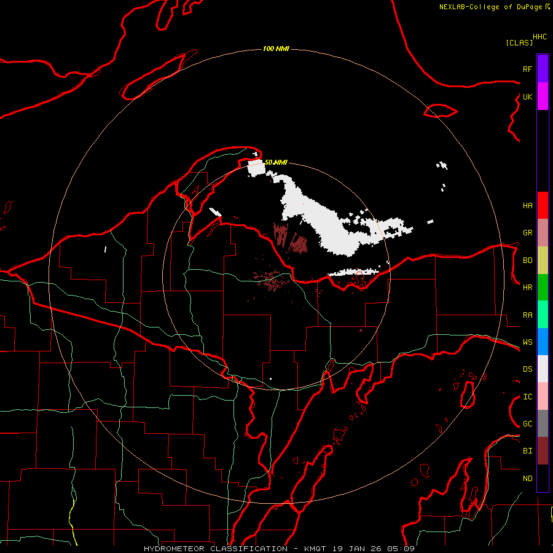Click the 'GR' legend label
This screenshot has height=553, width=553.
pos(527,233)
